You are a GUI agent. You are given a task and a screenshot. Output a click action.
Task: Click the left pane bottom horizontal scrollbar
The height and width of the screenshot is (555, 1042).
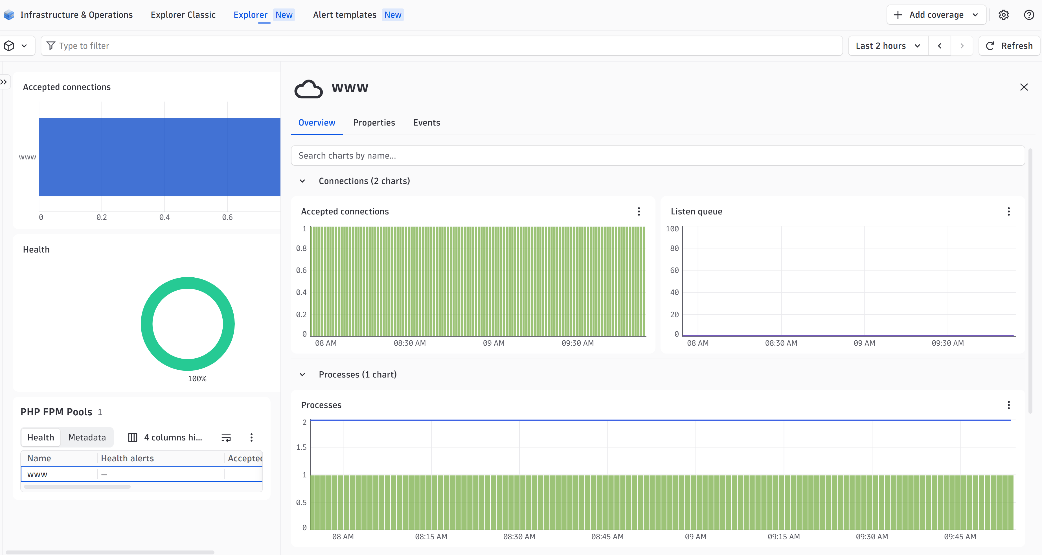pyautogui.click(x=110, y=552)
